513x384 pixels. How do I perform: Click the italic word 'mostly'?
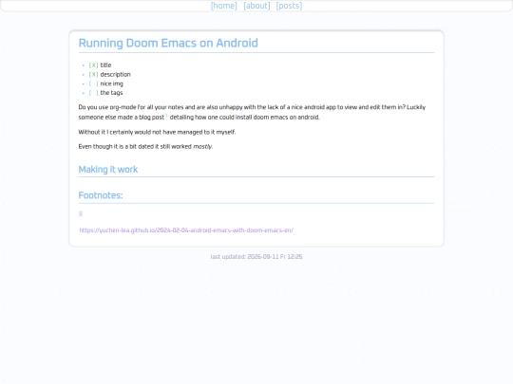[x=202, y=147]
